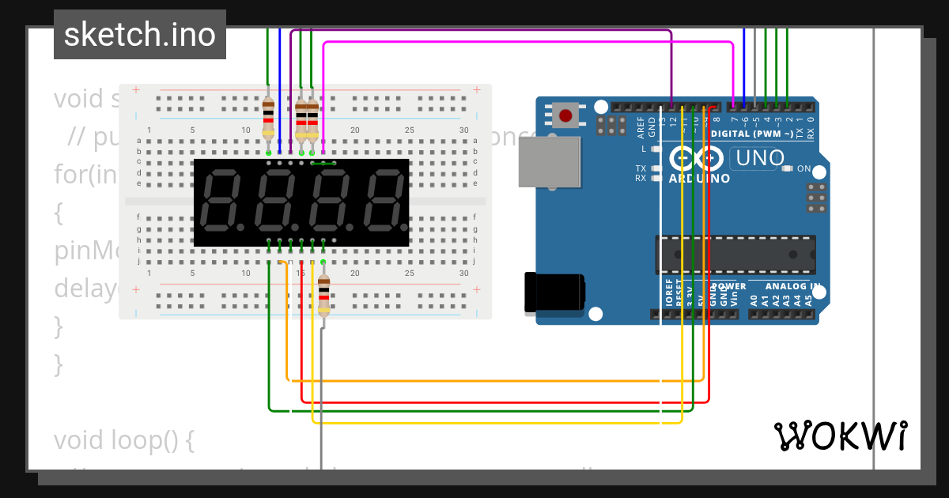Select the ATmega microcontroller chip
This screenshot has width=949, height=498.
[735, 255]
